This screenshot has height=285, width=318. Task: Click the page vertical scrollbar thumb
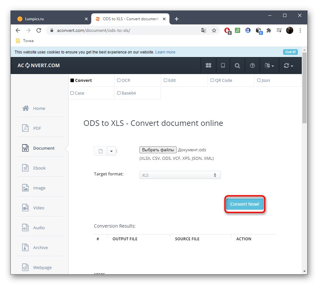click(x=304, y=88)
